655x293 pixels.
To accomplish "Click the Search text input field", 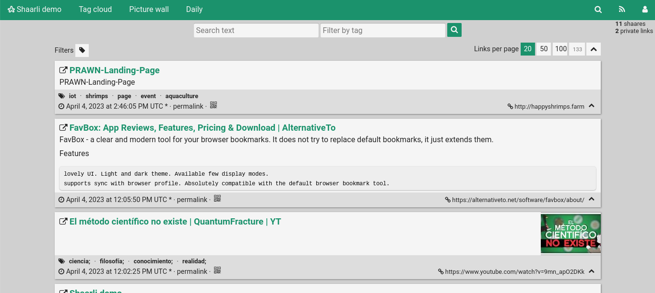I will 256,30.
